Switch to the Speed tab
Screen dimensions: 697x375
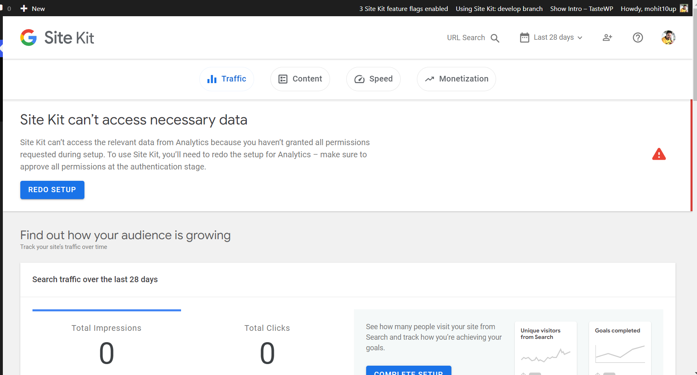[x=373, y=79]
